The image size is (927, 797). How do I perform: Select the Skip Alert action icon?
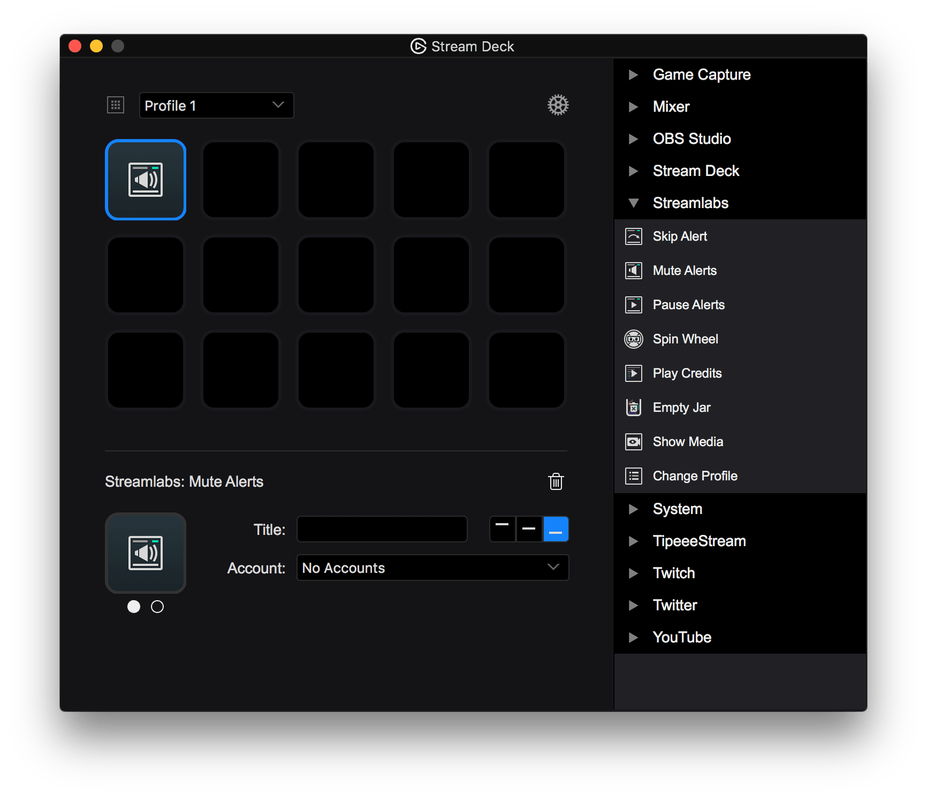pyautogui.click(x=634, y=236)
